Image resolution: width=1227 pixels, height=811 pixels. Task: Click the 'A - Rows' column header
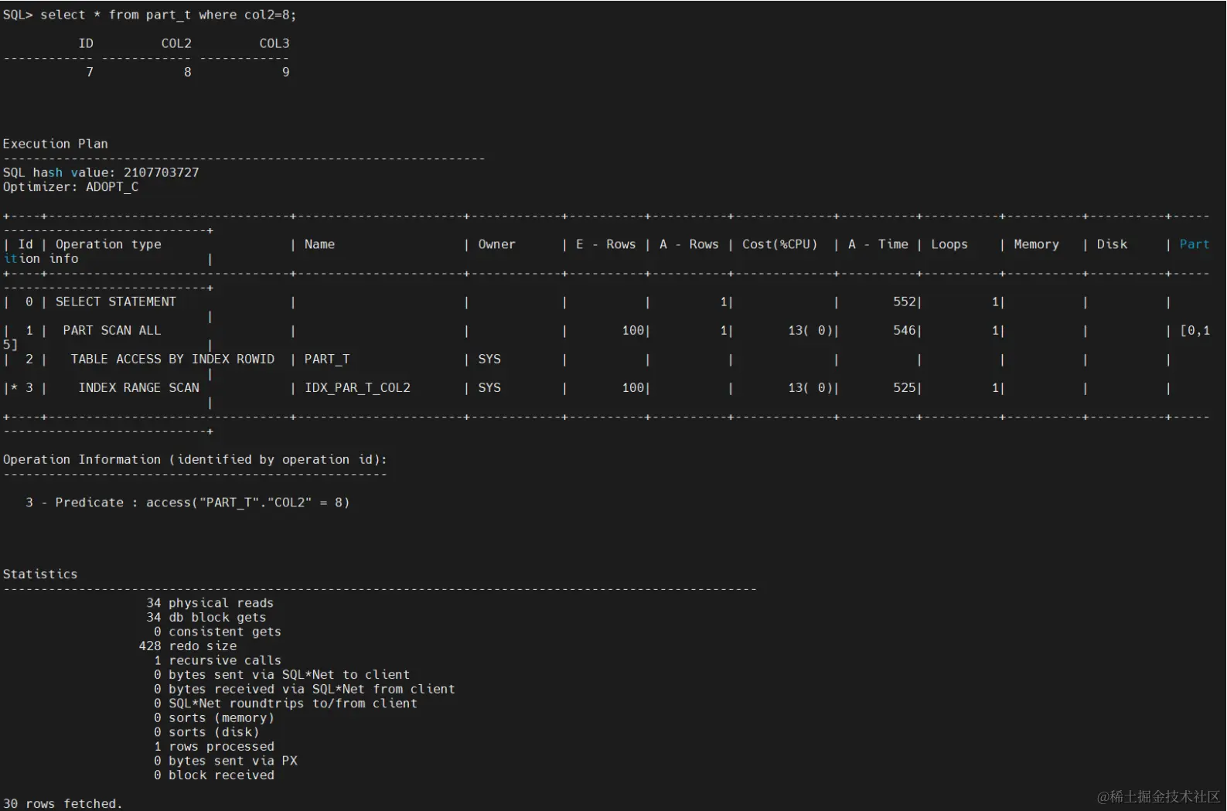pos(689,244)
